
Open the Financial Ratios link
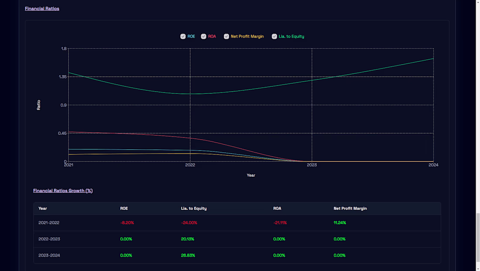click(42, 8)
